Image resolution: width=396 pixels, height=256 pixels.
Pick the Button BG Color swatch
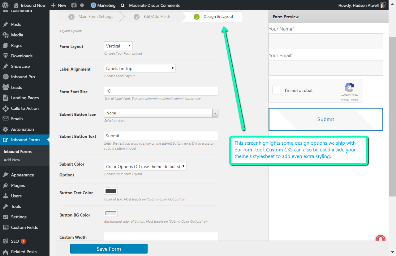[111, 213]
